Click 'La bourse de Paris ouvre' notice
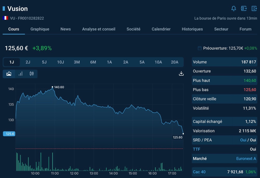The height and width of the screenshot is (178, 260). [226, 18]
